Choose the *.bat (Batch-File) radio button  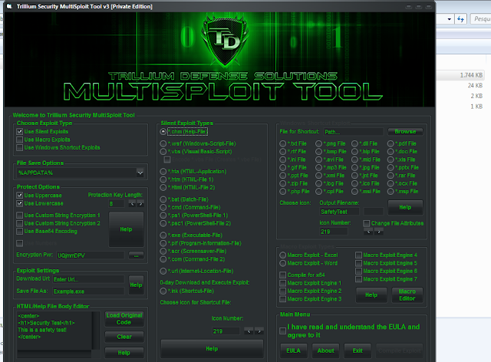[x=163, y=199]
